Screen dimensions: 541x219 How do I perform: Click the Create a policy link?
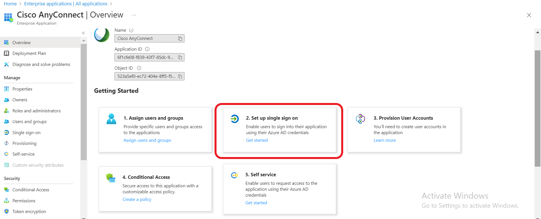pos(137,199)
